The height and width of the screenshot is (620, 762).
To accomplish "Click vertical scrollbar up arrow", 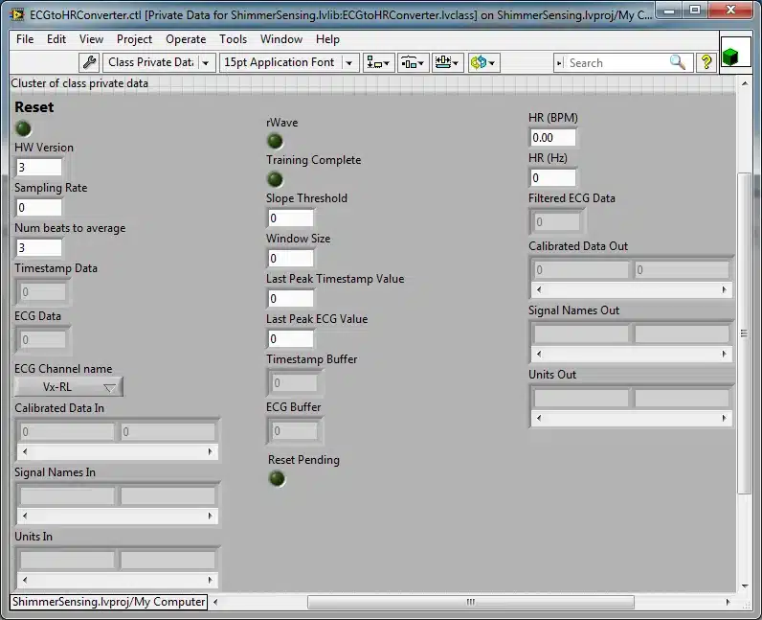I will [x=745, y=83].
